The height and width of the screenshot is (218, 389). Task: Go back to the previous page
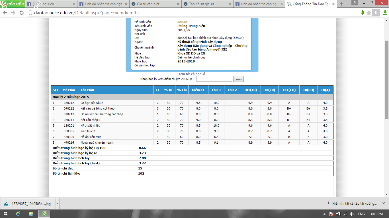[x=5, y=13]
